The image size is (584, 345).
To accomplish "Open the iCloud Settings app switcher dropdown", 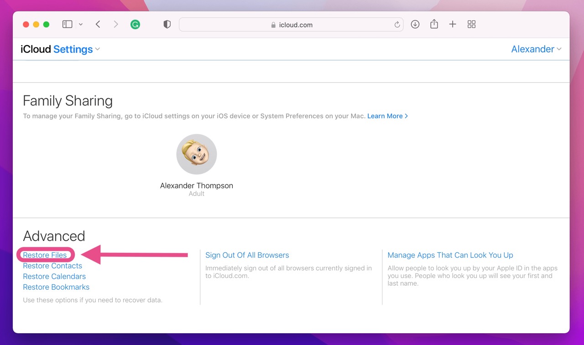I will click(60, 49).
